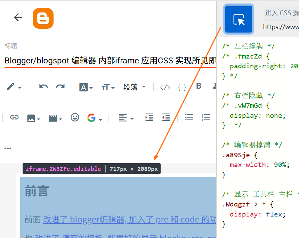Screen dimensions: 299x238
Task: Click the iframe.ZW3ZFc.editable inspector tooltip
Action: [x=91, y=169]
